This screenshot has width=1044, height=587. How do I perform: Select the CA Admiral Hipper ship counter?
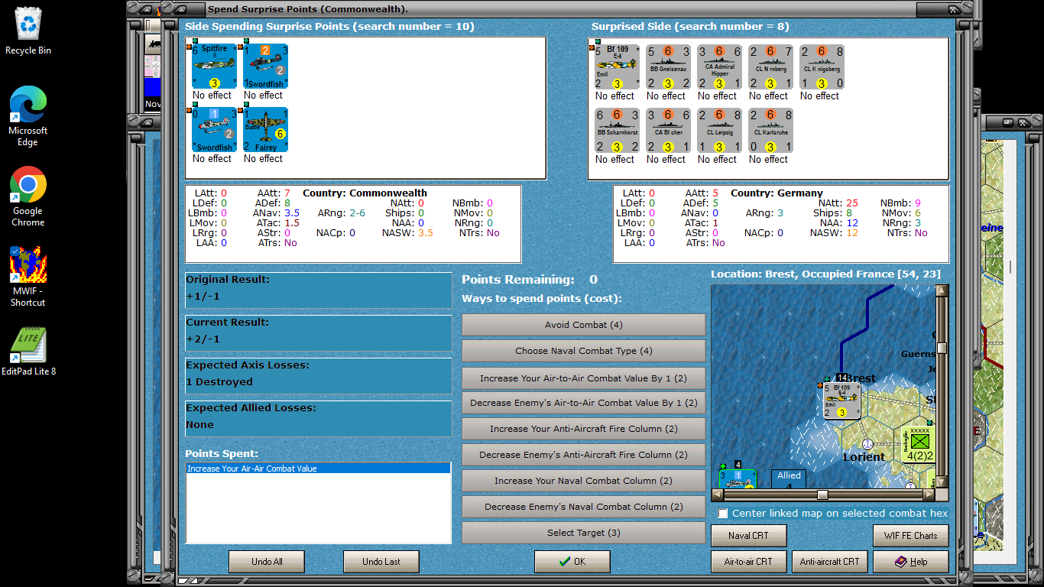click(719, 67)
